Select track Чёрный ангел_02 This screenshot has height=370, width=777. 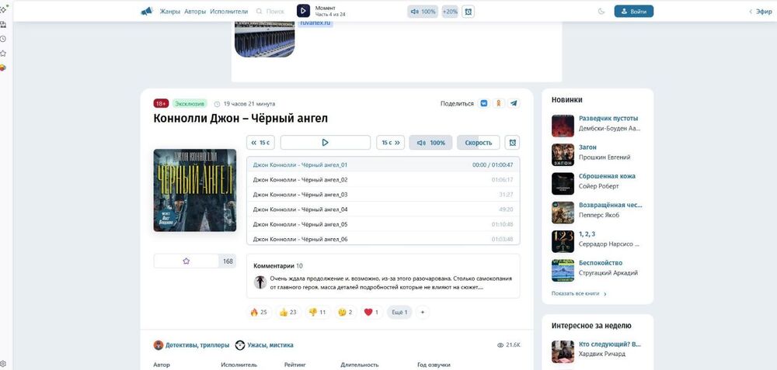[x=383, y=179]
